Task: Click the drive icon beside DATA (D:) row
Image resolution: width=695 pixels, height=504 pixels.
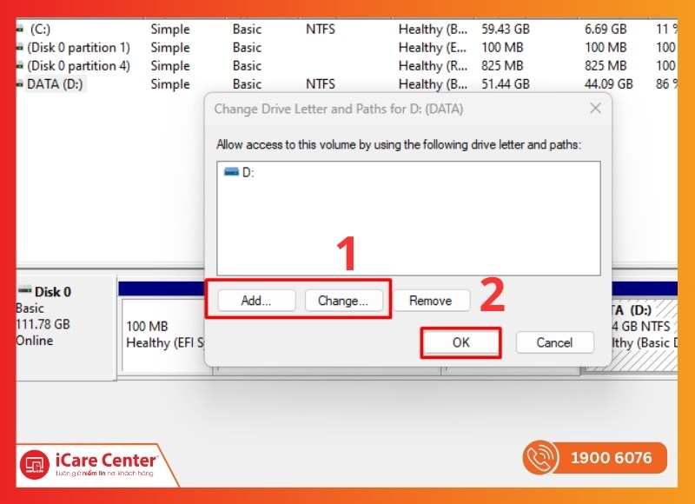Action: [19, 84]
